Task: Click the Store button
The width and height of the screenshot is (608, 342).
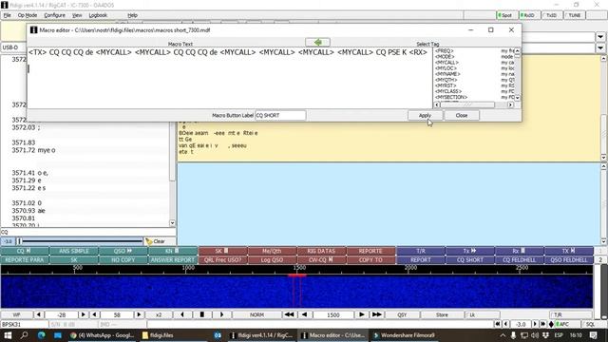Action: click(x=442, y=314)
